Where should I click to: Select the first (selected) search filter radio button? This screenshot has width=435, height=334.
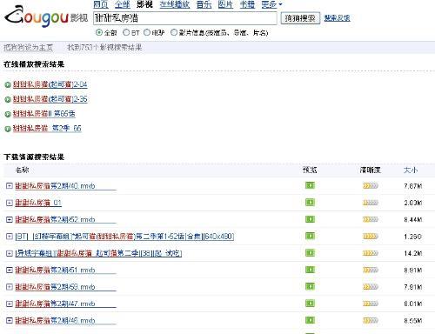pos(99,32)
